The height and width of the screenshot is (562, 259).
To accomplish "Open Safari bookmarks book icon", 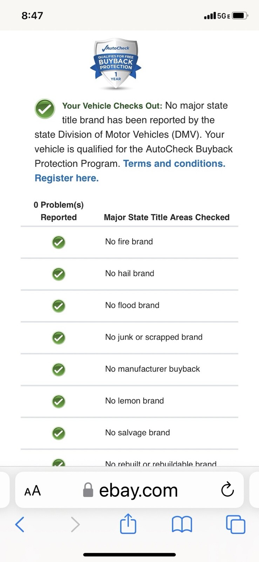I will click(x=182, y=524).
